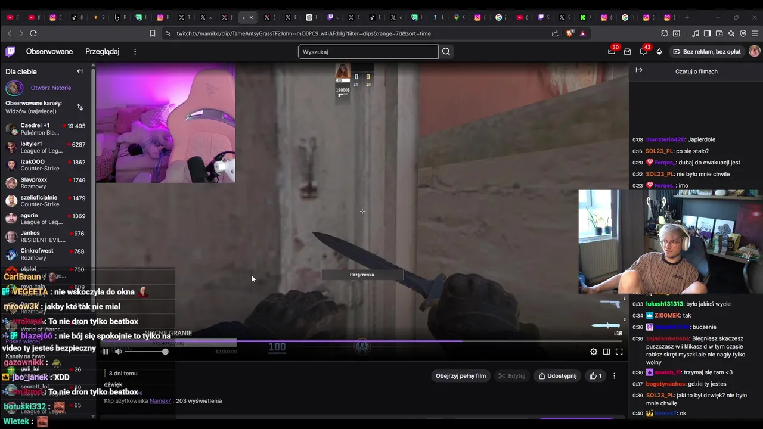Screen dimensions: 763x429
Task: Collapse the Dla ciebie sidebar
Action: 80,71
